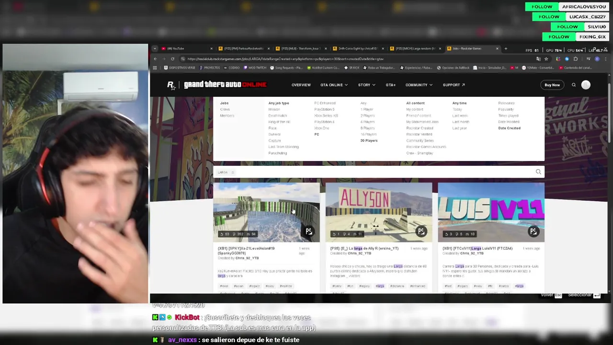Click the browser back arrow
This screenshot has height=345, width=613.
[155, 59]
